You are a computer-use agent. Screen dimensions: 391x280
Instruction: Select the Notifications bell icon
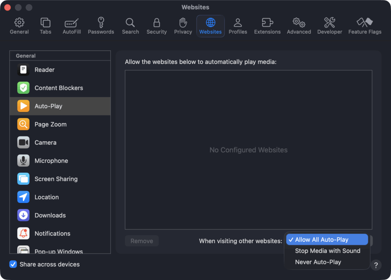[x=23, y=234]
